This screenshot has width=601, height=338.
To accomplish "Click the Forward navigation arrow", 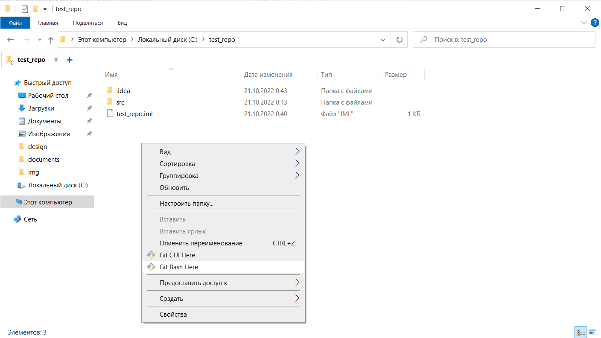I will coord(26,40).
